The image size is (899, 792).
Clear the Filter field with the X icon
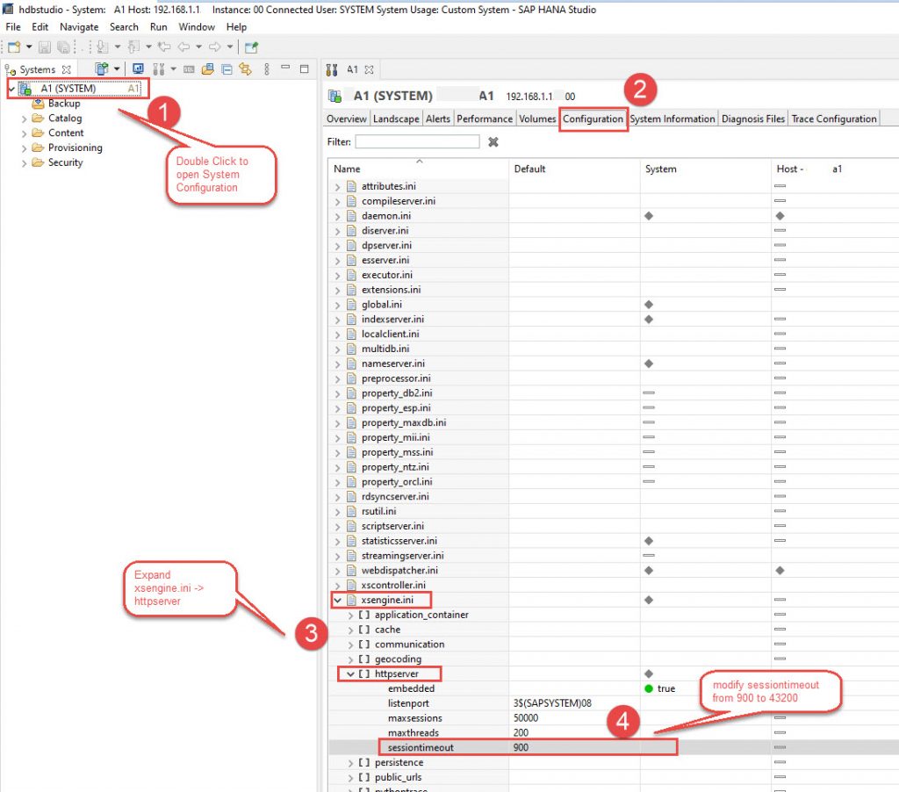[493, 141]
